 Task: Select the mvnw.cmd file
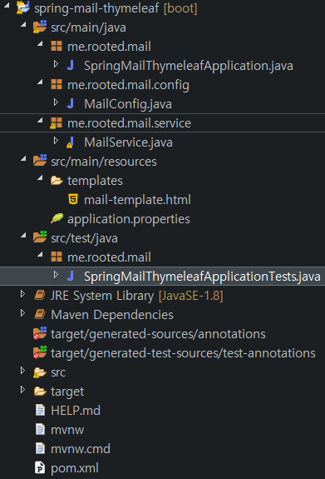(x=81, y=449)
